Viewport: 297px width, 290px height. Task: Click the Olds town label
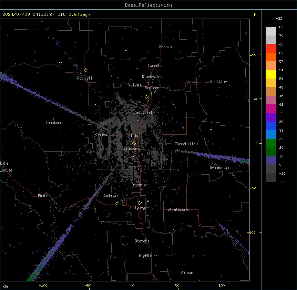click(x=134, y=136)
